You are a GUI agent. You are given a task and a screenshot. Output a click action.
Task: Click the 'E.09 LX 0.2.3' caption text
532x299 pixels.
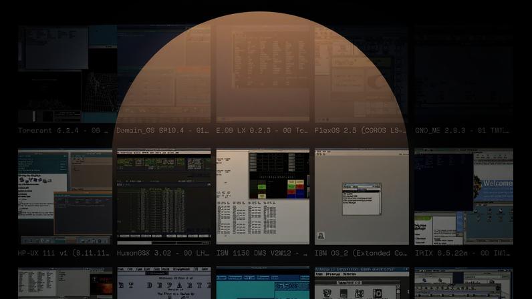coord(261,130)
